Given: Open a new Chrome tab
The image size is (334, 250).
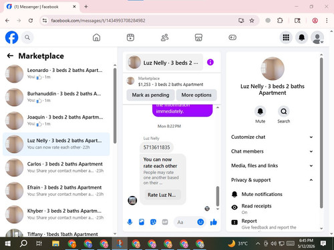Looking at the screenshot, I should [x=86, y=7].
